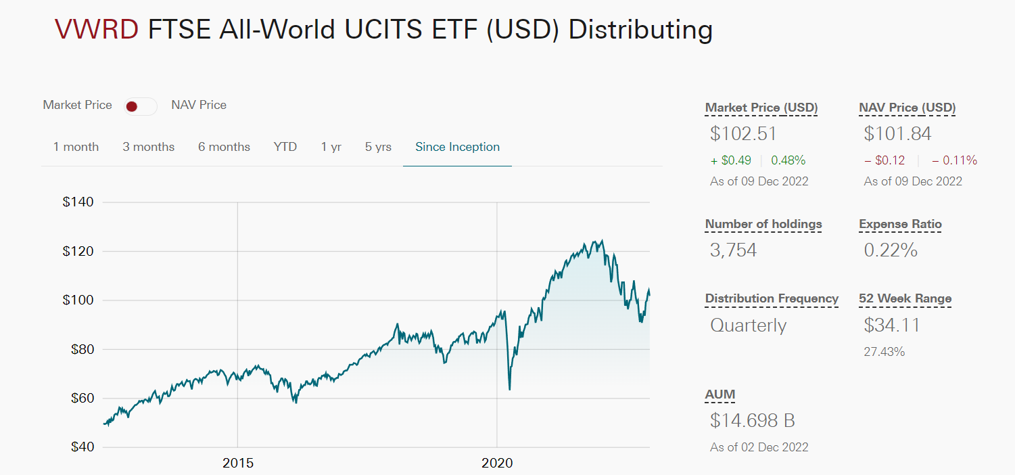The image size is (1015, 475).
Task: Click the Expense Ratio label
Action: (899, 224)
